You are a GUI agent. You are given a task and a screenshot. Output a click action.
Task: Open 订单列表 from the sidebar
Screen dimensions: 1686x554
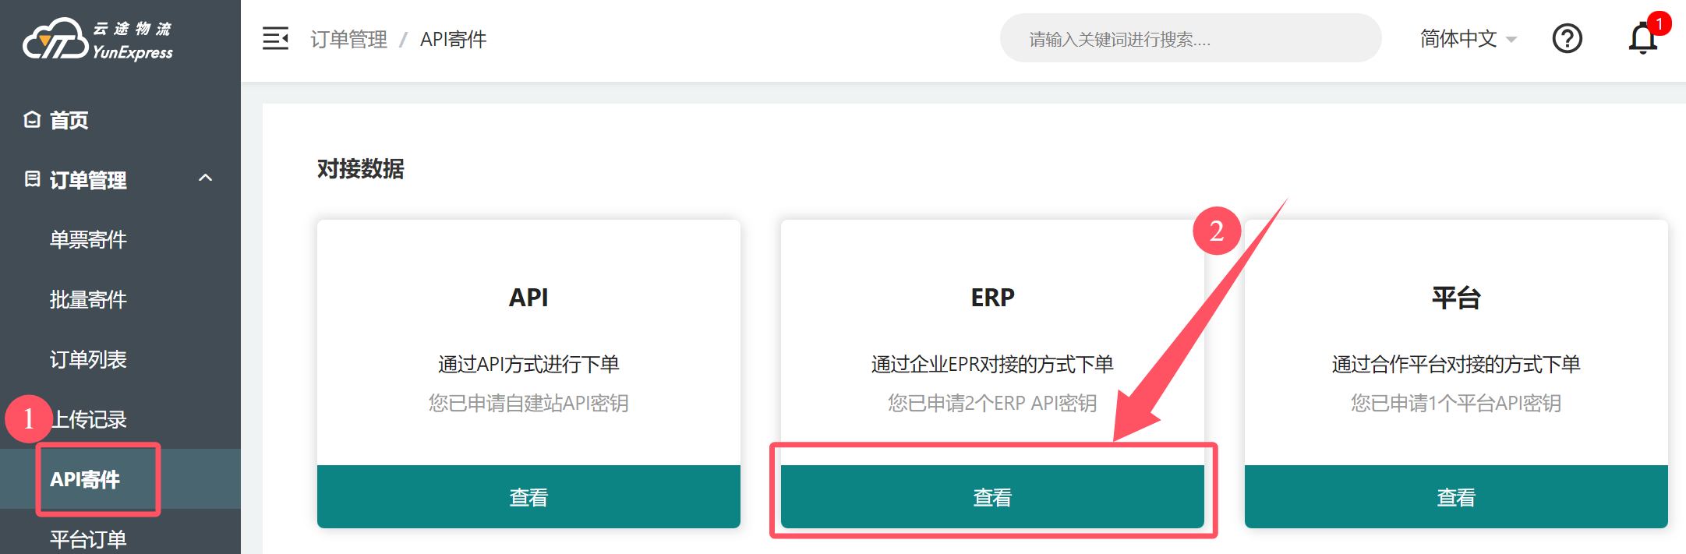click(88, 359)
